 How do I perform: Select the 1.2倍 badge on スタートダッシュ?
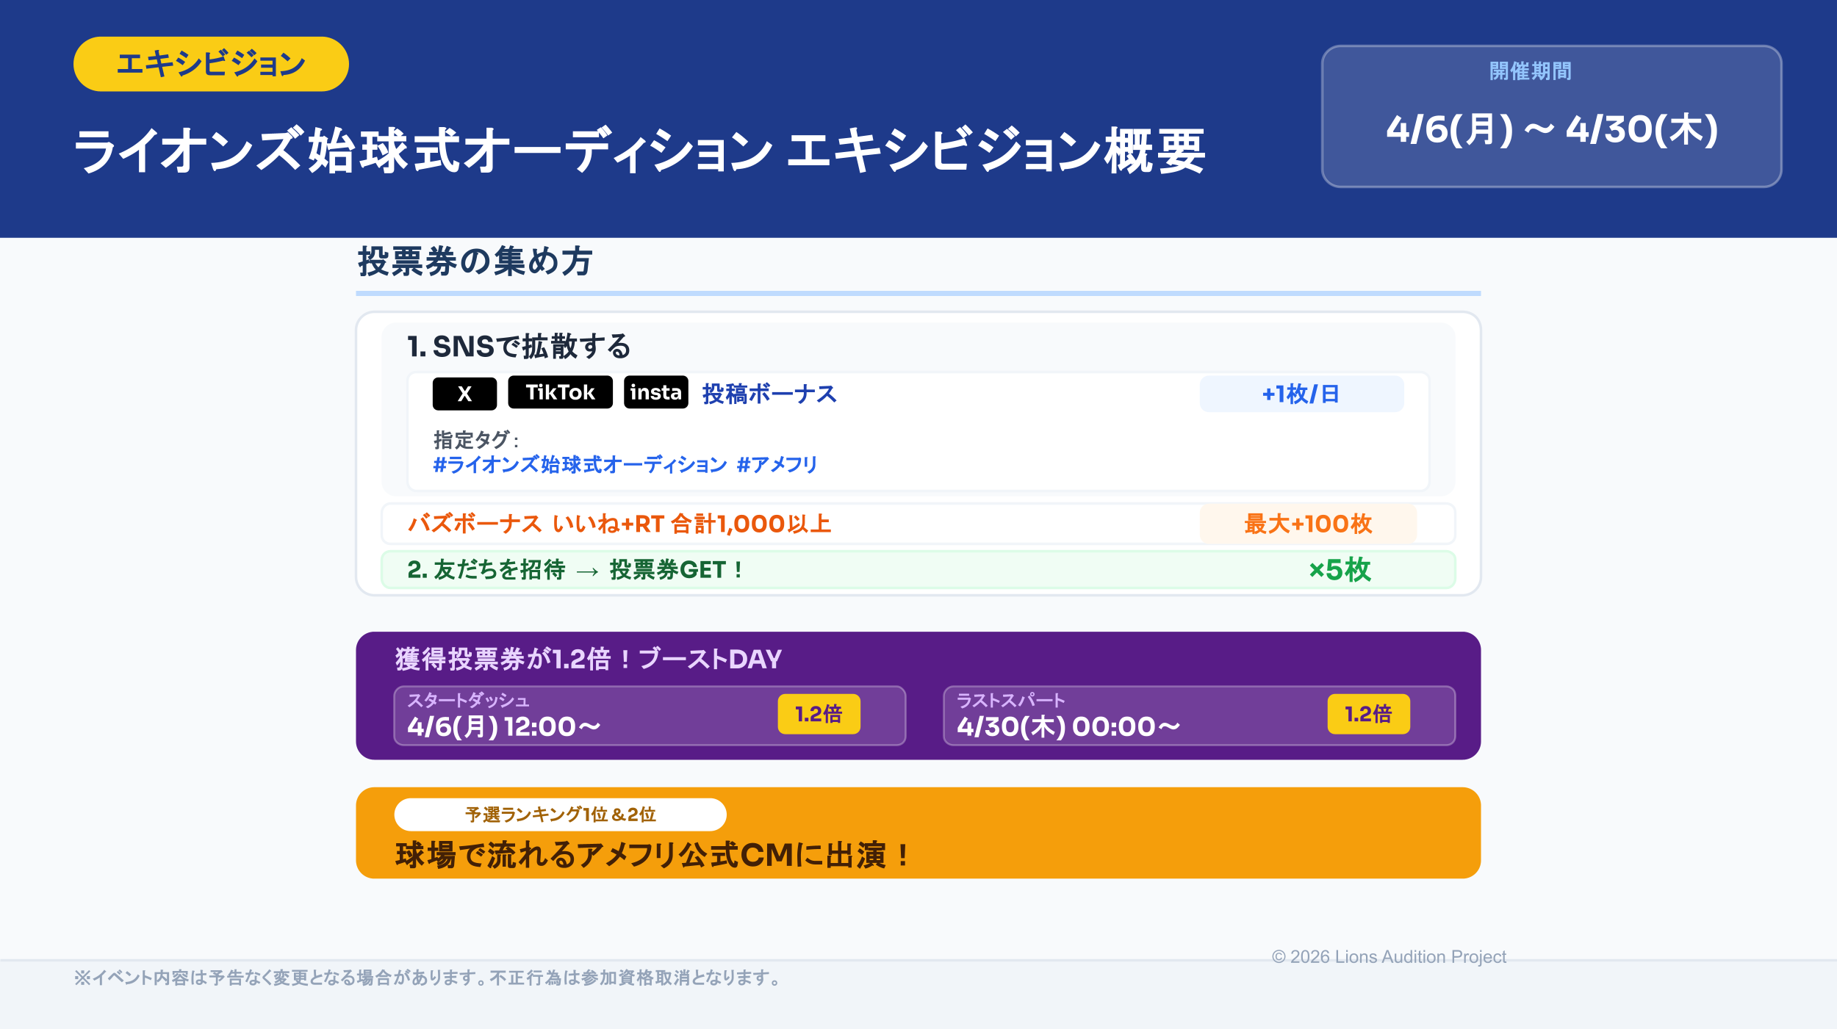818,713
